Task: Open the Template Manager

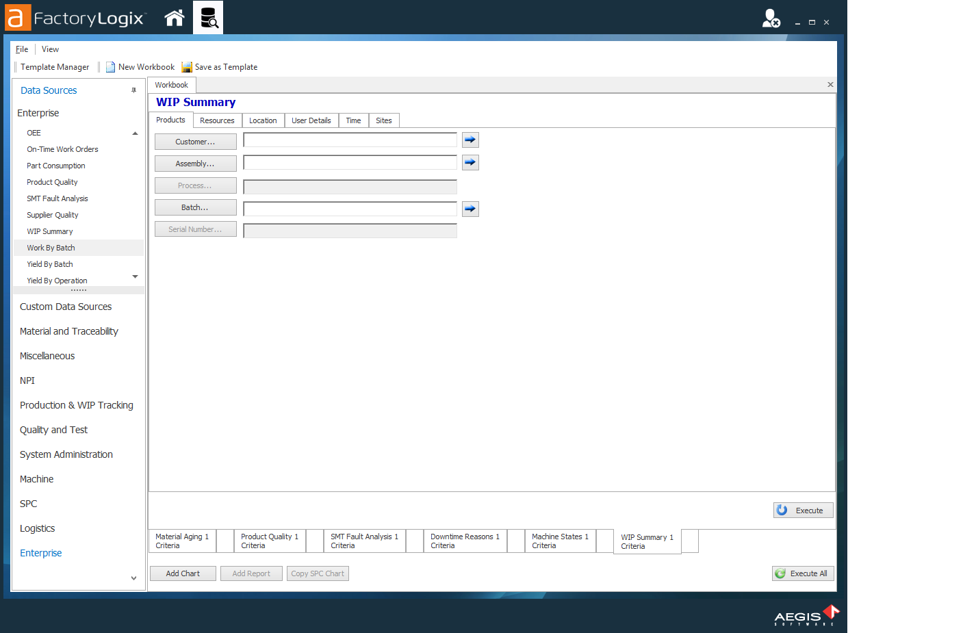Action: coord(55,66)
